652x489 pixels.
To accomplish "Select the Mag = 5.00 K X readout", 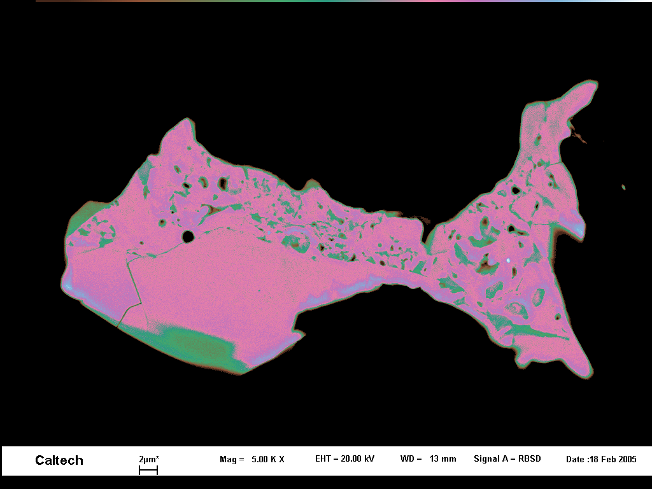I will click(x=252, y=459).
